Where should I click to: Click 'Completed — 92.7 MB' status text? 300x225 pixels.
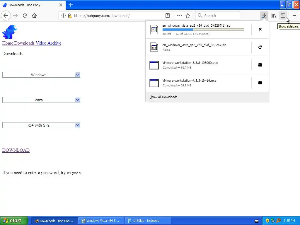[177, 68]
